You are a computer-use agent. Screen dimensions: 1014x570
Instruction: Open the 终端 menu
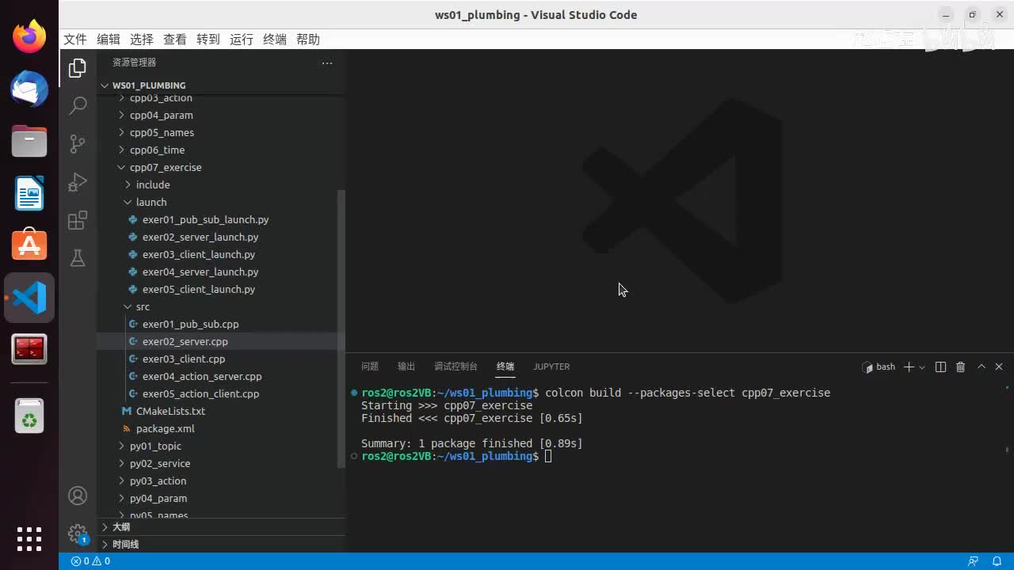coord(275,40)
